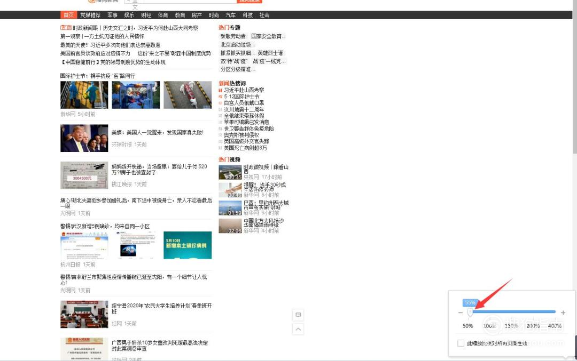Screen dimensions: 577x361
Task: Click the zoom slider handle at 55%
Action: pyautogui.click(x=470, y=312)
